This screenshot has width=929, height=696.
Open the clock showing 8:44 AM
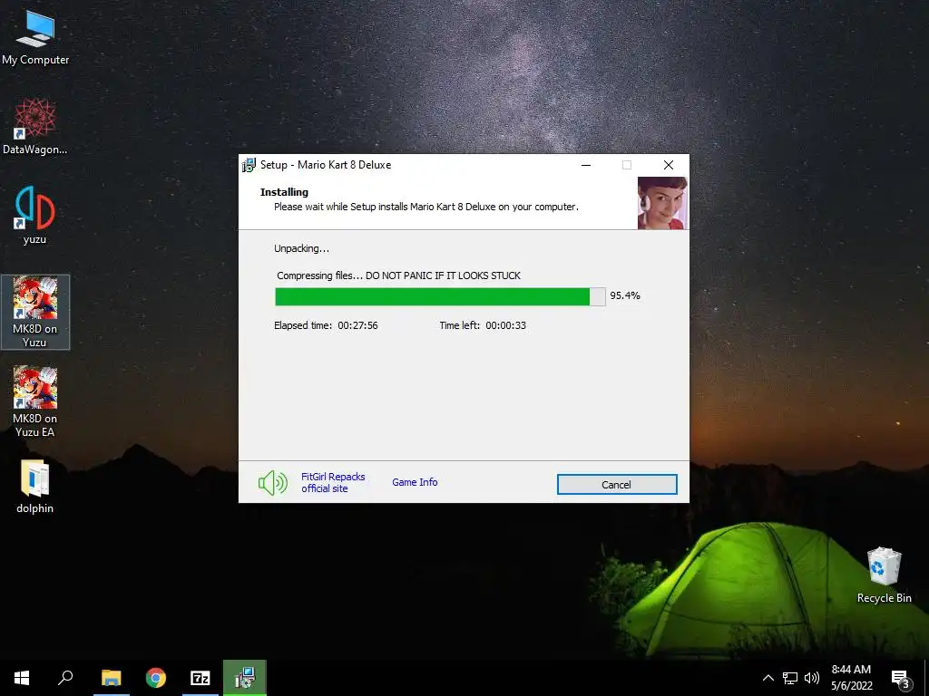(x=851, y=678)
